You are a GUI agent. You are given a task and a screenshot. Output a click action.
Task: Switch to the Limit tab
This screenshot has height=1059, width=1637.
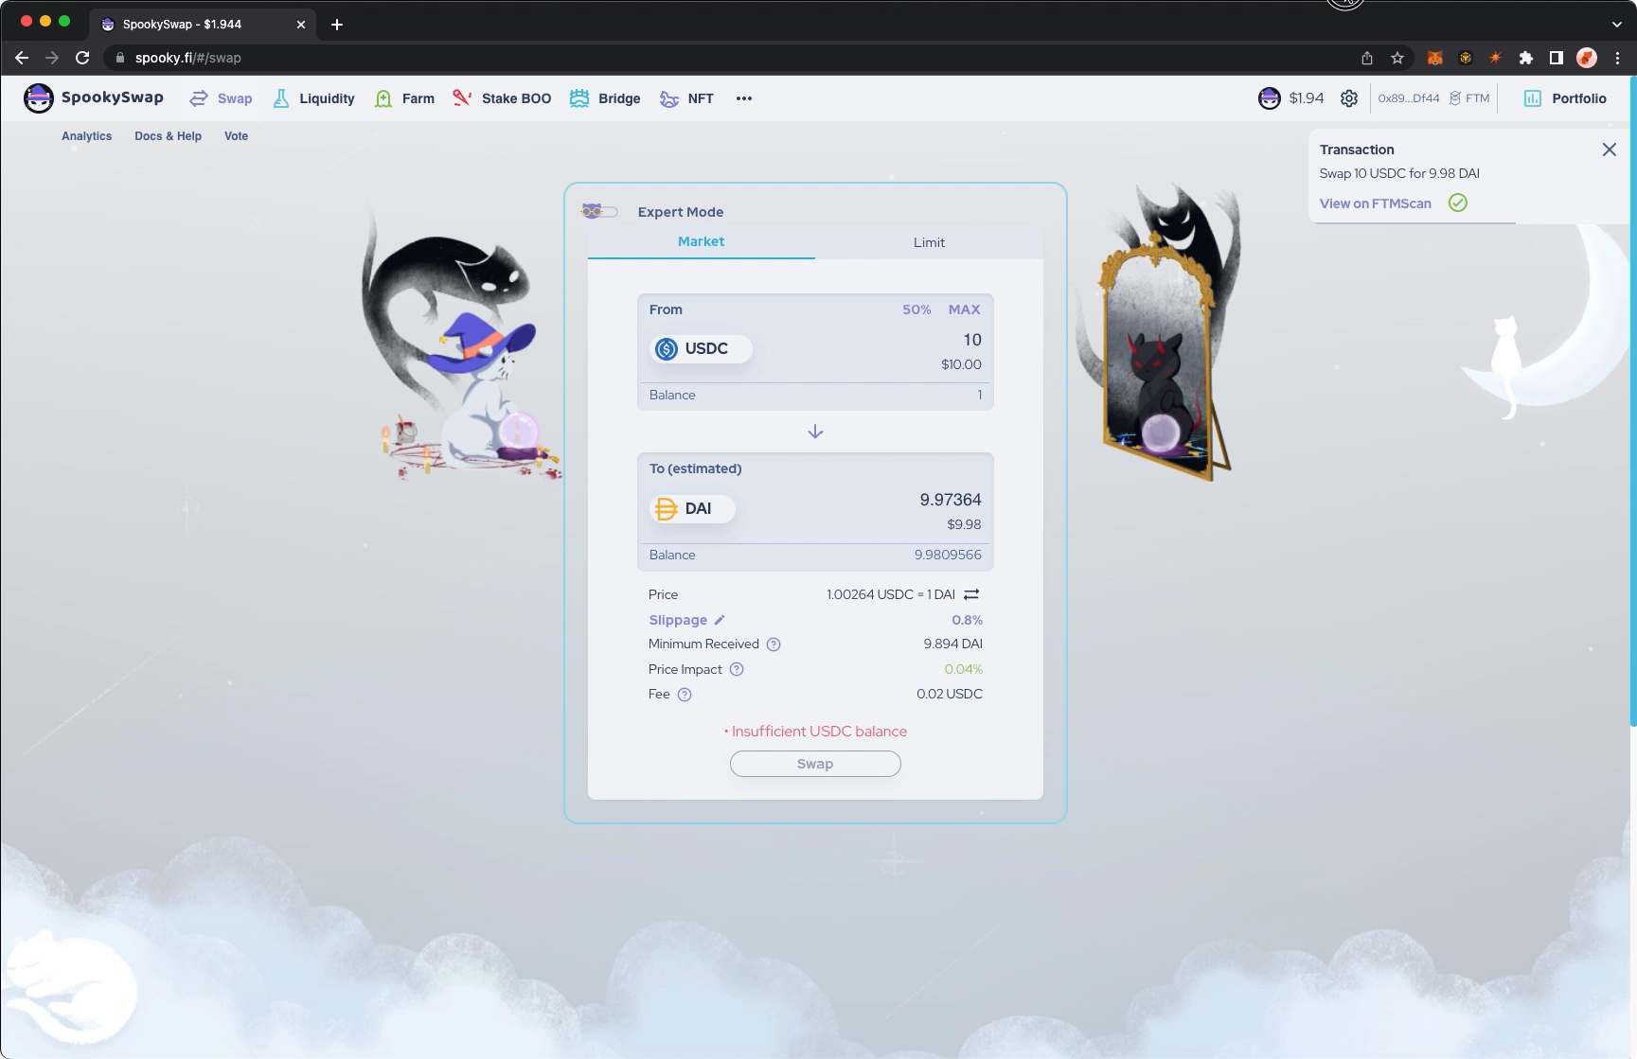pos(929,242)
